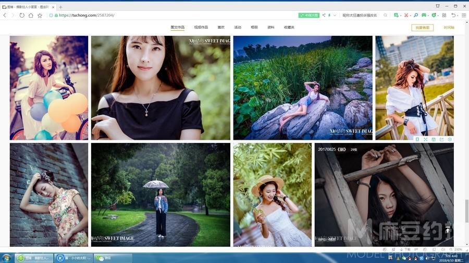469x263 pixels.
Task: Click the export share icon under bridge photo
Action: (442, 139)
